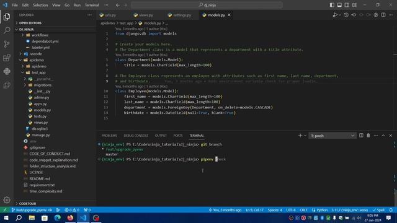Click the Spaces: 4 indentation setting
The height and width of the screenshot is (223, 397).
pyautogui.click(x=275, y=210)
